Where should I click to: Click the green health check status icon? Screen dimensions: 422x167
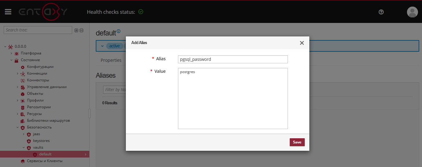coord(141,12)
